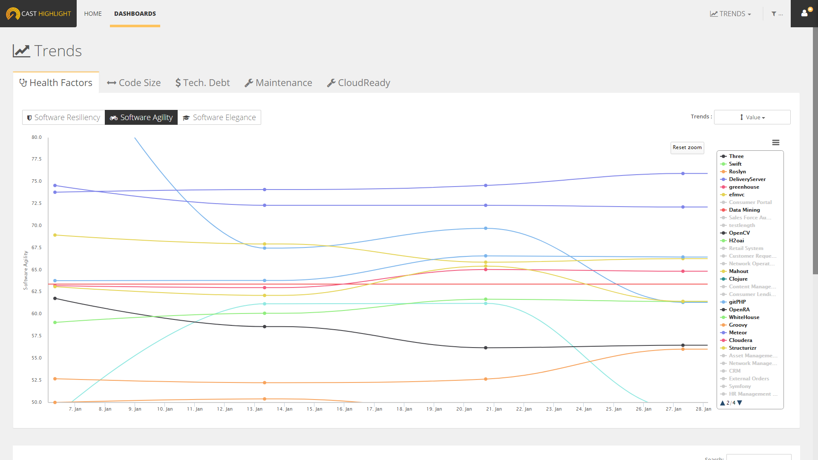Hide OpenRA series in legend
This screenshot has width=818, height=460.
(735, 310)
